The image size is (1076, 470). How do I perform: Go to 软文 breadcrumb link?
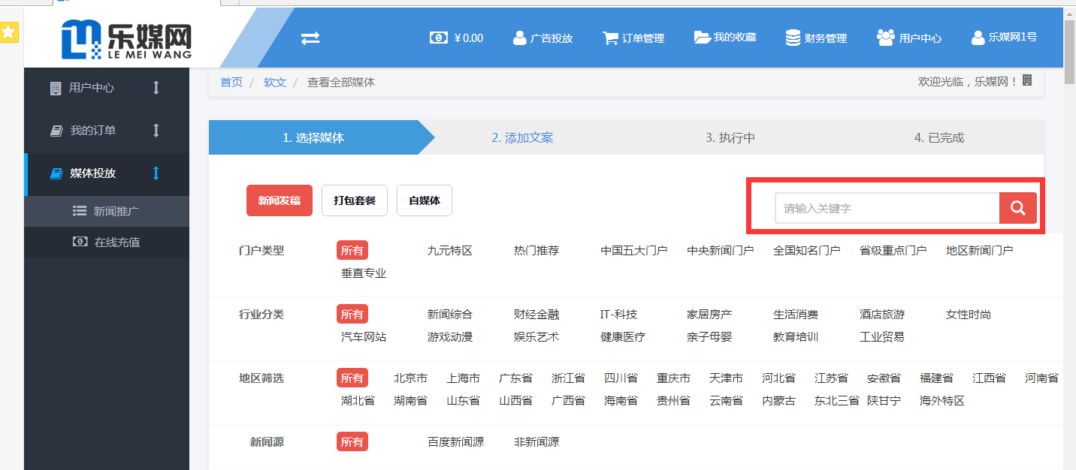(x=275, y=83)
